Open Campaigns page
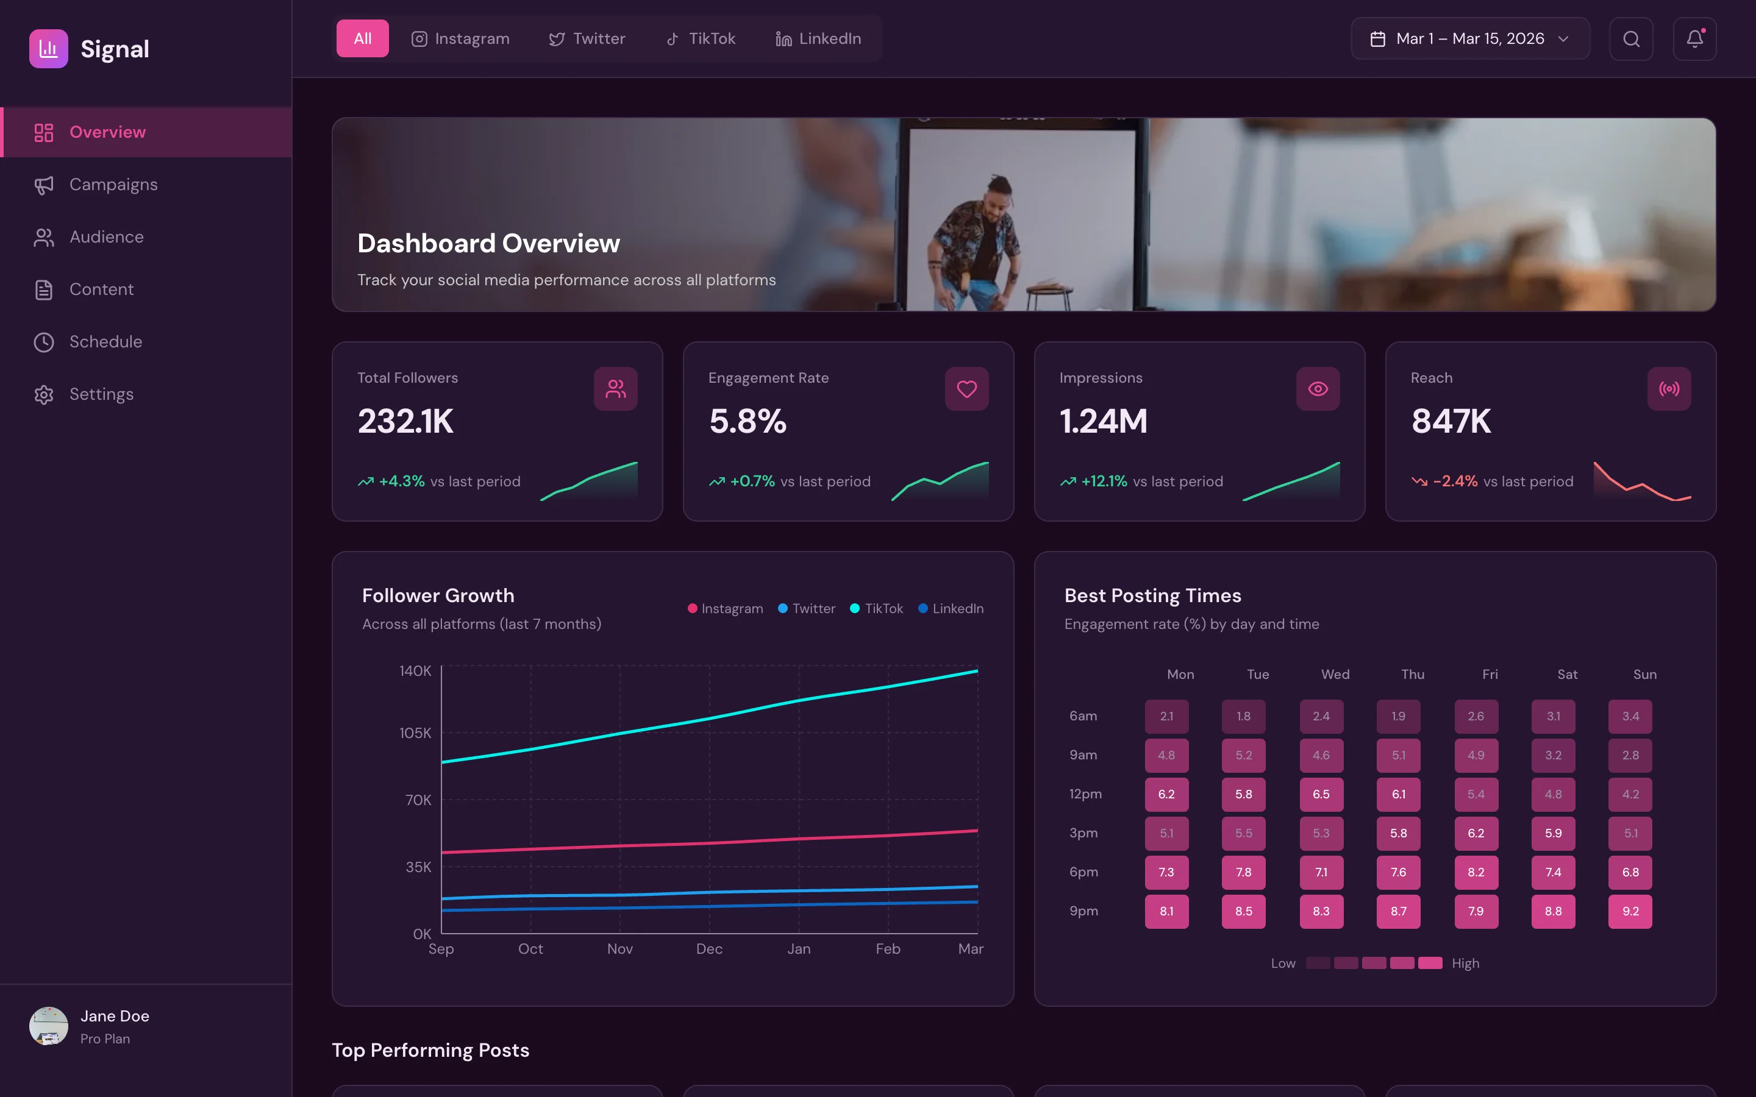The height and width of the screenshot is (1097, 1756). (146, 185)
